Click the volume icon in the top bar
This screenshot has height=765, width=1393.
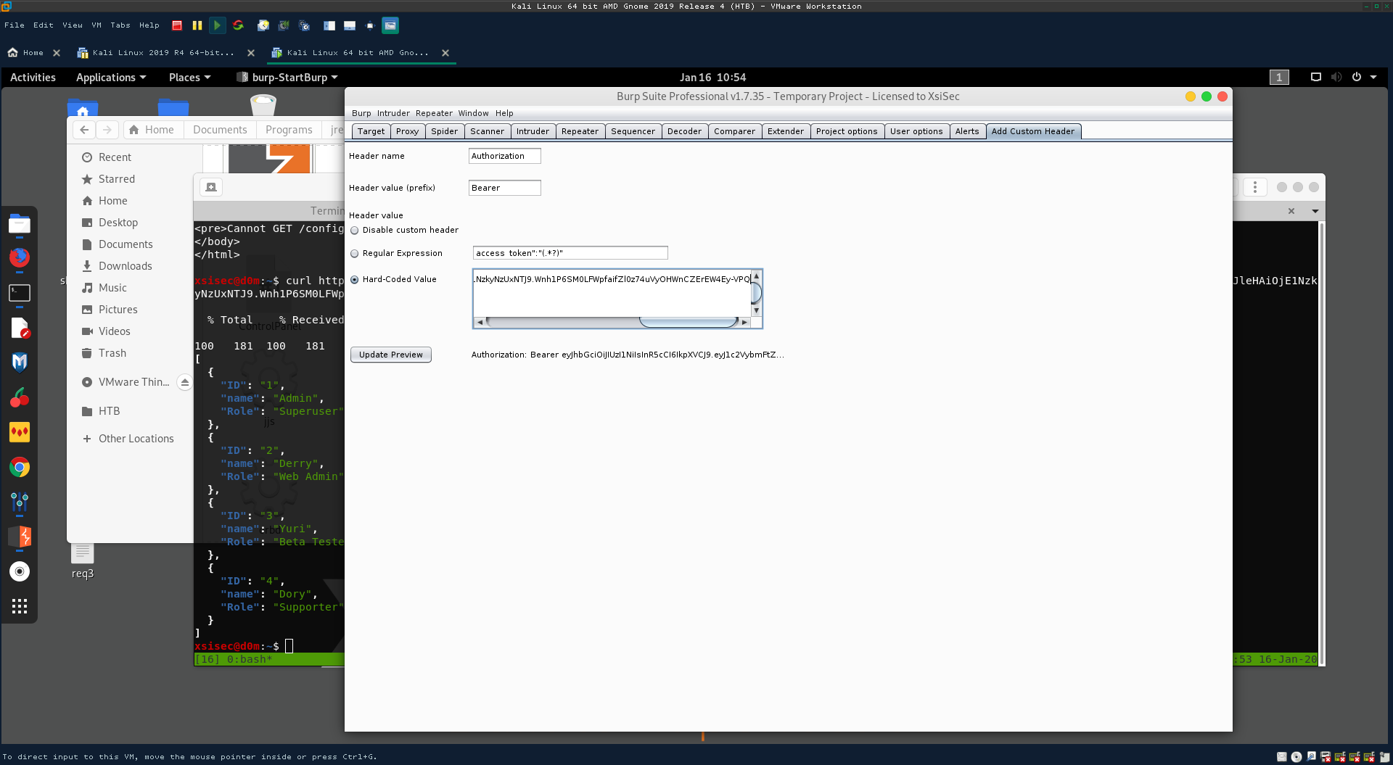tap(1336, 77)
